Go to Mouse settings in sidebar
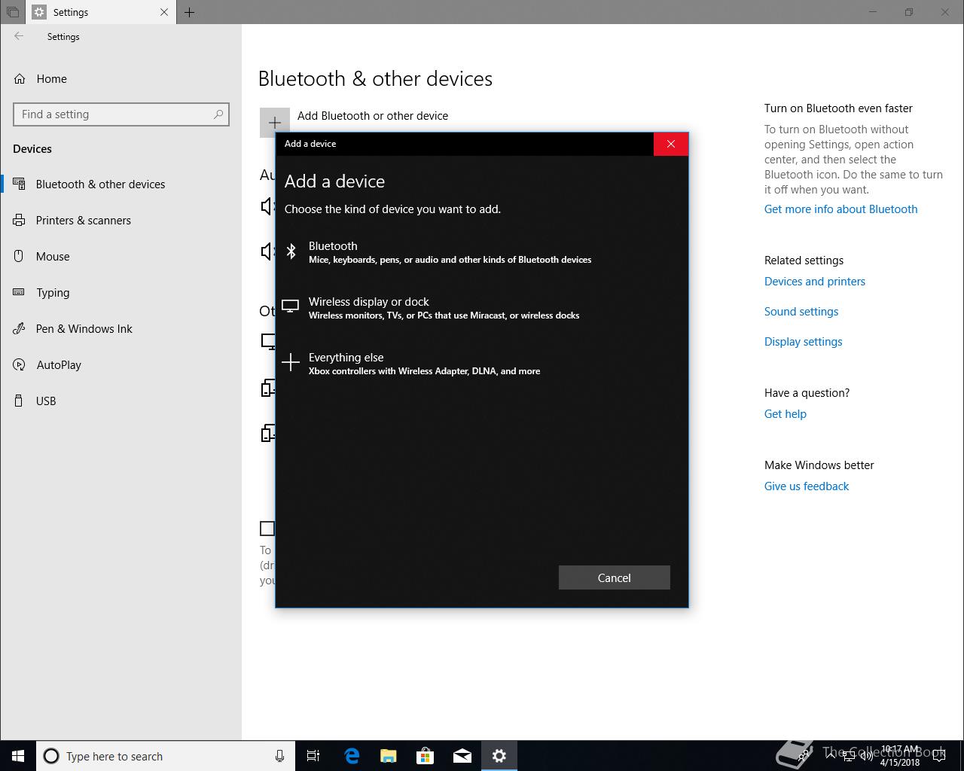 tap(53, 257)
